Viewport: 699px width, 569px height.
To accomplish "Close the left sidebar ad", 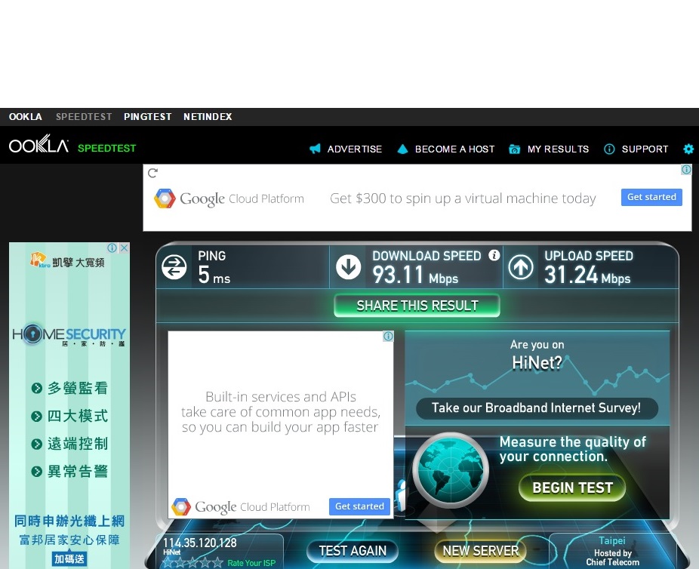I will click(125, 248).
